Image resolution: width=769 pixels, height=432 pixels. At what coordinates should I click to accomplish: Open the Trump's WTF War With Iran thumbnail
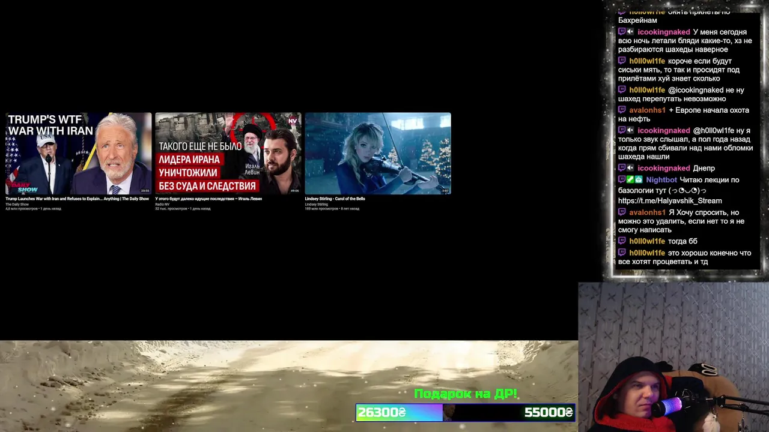click(x=78, y=154)
